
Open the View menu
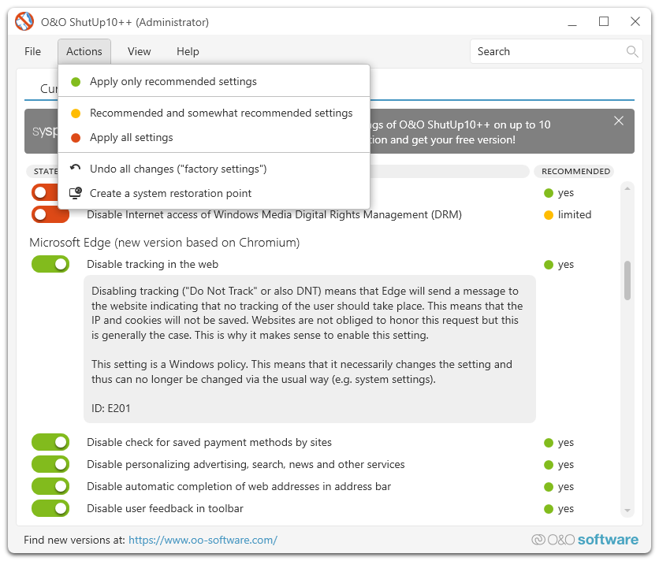coord(139,52)
